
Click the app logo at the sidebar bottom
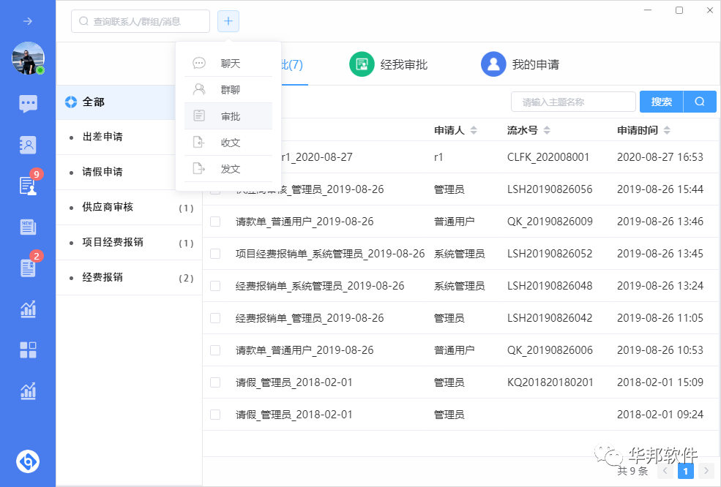click(28, 461)
